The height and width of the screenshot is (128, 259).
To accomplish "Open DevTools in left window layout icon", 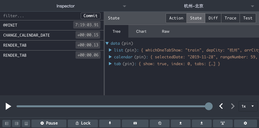I will coord(6,123).
